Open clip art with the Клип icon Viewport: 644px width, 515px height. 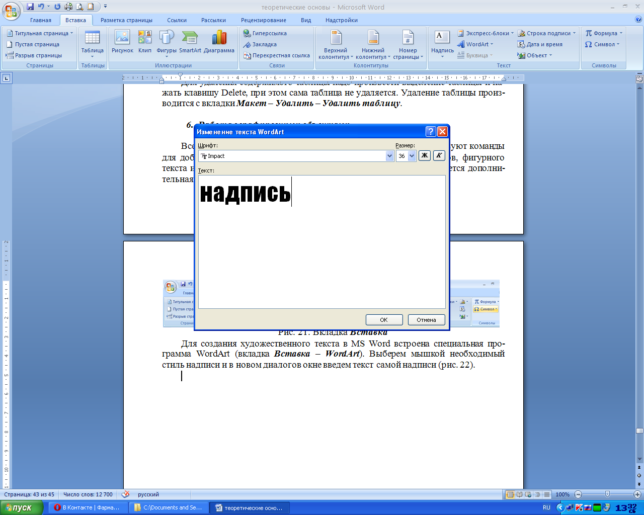point(145,42)
